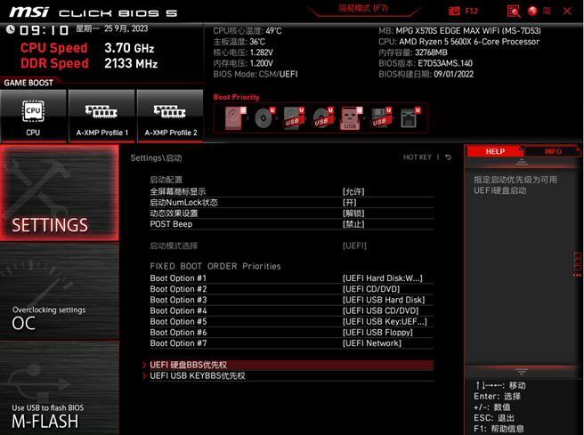The width and height of the screenshot is (584, 435).
Task: Close the BIOS with the X icon
Action: coord(567,12)
